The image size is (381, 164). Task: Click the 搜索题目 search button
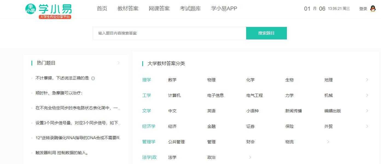[x=267, y=33]
